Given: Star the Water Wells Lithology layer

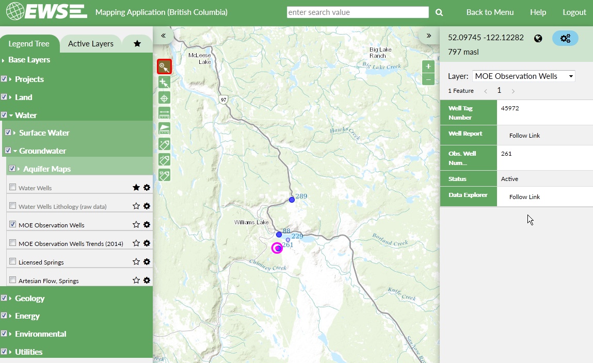Looking at the screenshot, I should (x=136, y=206).
